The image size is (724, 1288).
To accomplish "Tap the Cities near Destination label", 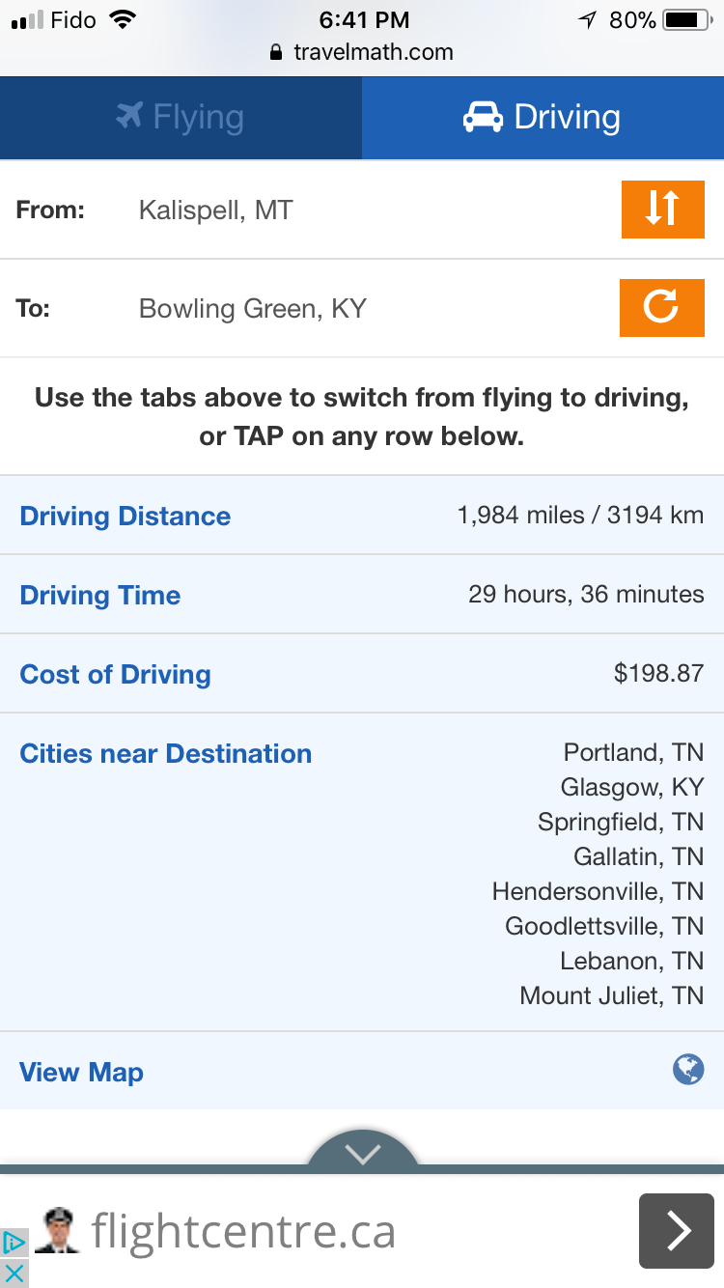I will pos(166,753).
